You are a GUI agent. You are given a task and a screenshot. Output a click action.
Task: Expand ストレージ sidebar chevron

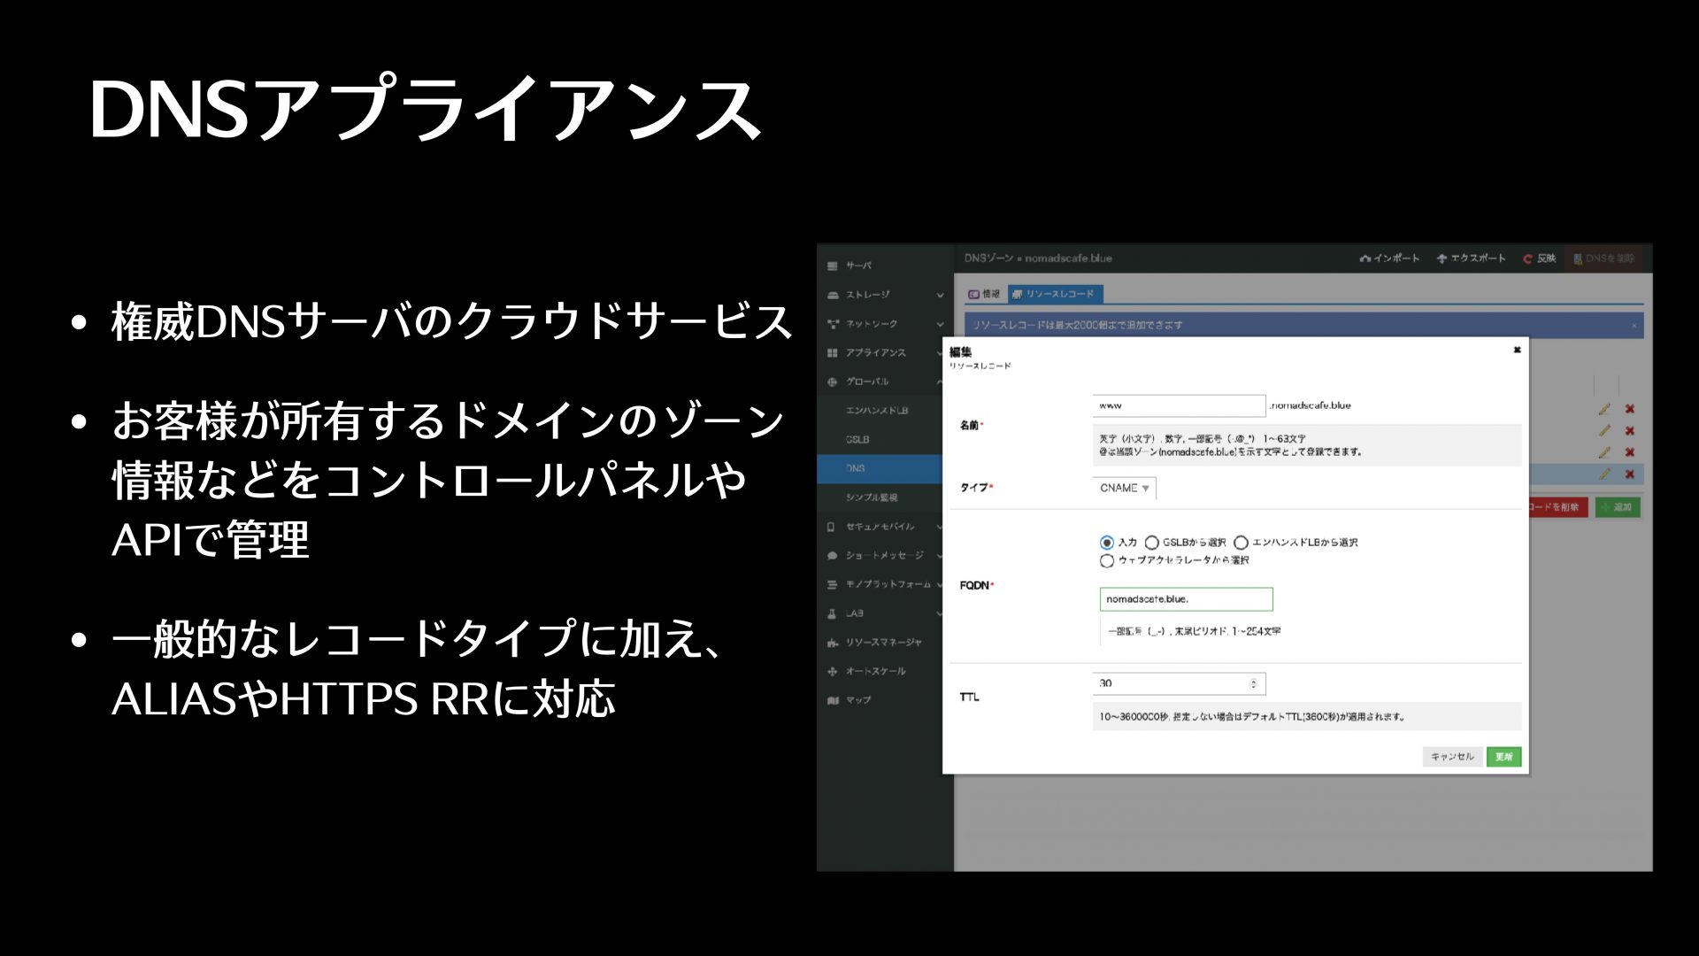click(940, 295)
